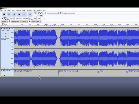Toggle Solo on the Audio Track
The height and width of the screenshot is (104, 139).
point(8,30)
